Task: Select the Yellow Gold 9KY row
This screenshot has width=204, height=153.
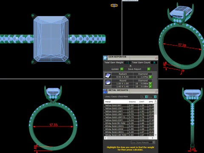Action: [129, 105]
